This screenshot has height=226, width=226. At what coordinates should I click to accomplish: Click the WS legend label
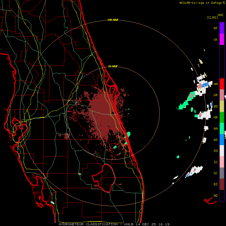215,140
